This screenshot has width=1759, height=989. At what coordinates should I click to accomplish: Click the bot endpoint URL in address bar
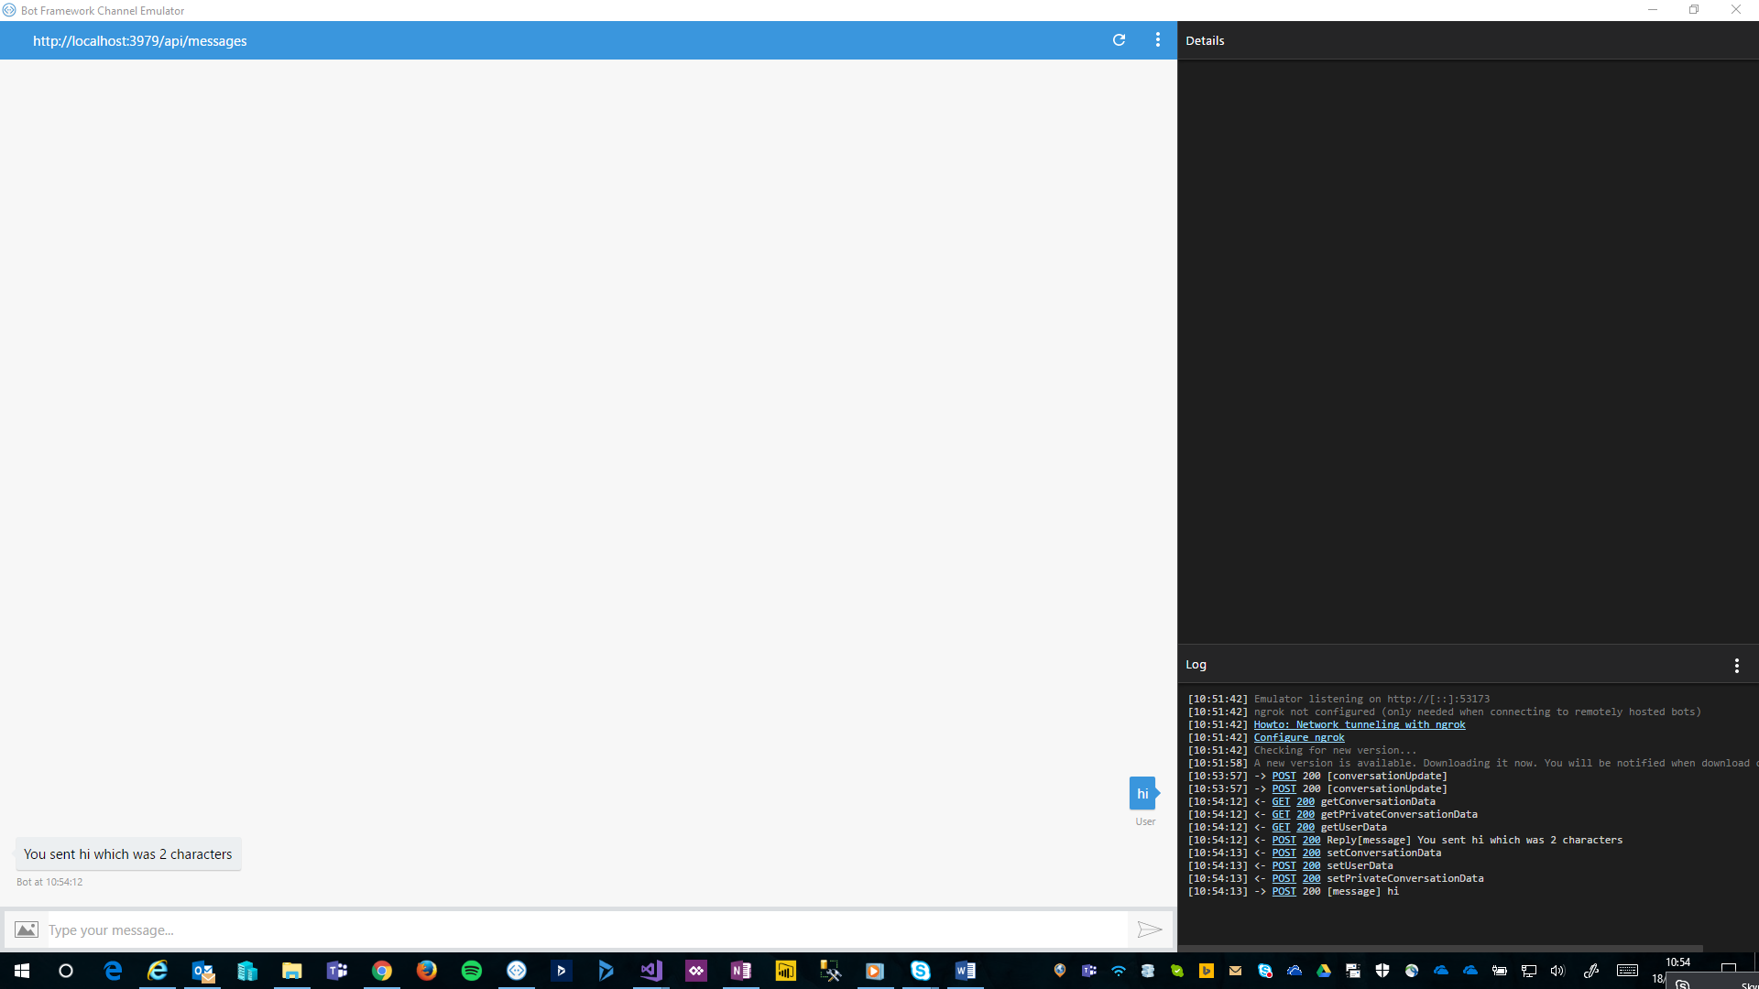point(140,41)
